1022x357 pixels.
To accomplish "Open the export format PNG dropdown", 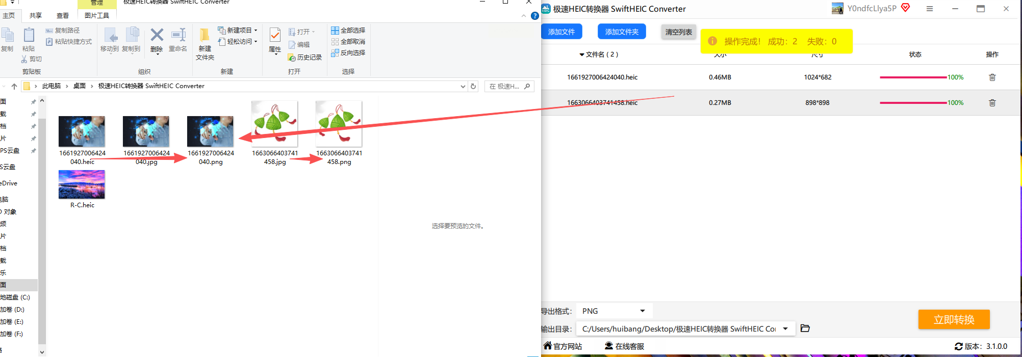I will click(x=615, y=311).
